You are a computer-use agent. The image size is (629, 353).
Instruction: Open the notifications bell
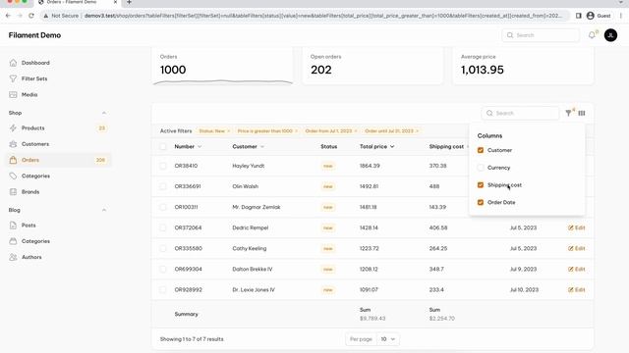592,35
